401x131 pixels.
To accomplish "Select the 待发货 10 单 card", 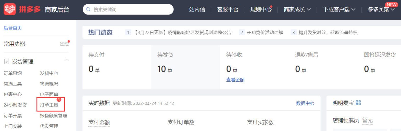I will [x=185, y=67].
